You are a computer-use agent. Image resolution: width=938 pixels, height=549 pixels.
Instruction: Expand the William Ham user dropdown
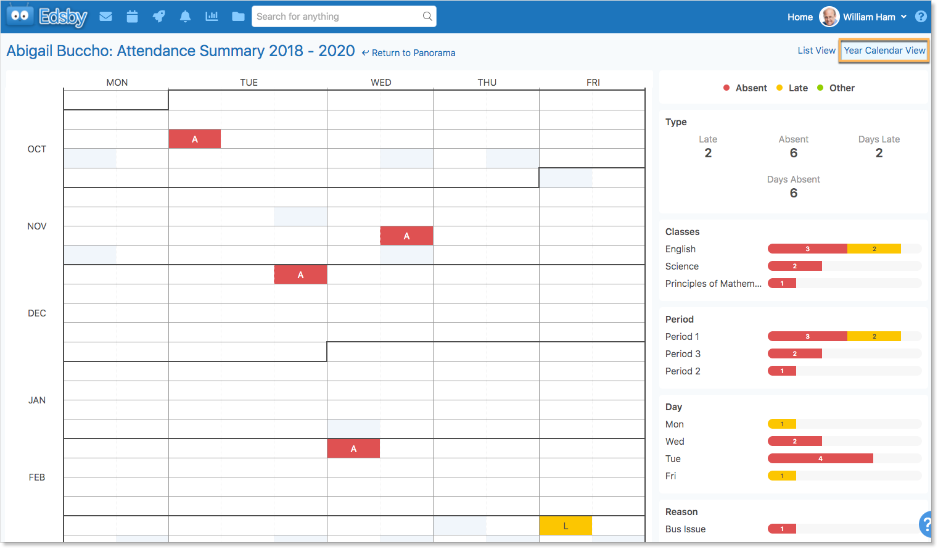[x=903, y=17]
